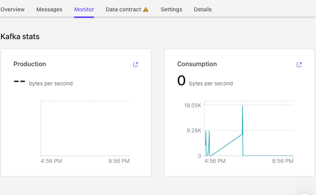The width and height of the screenshot is (316, 195).
Task: Click the Kafka stats heading
Action: point(20,37)
